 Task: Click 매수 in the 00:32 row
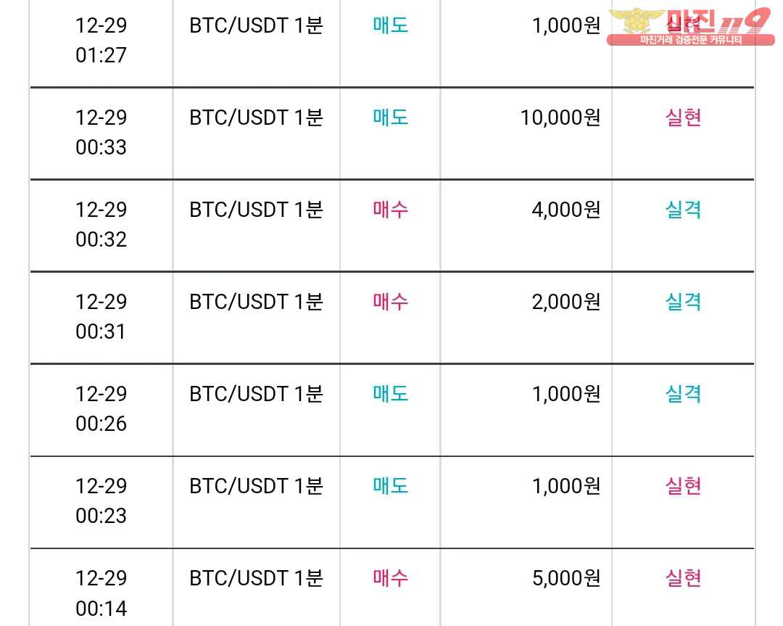[x=391, y=210]
